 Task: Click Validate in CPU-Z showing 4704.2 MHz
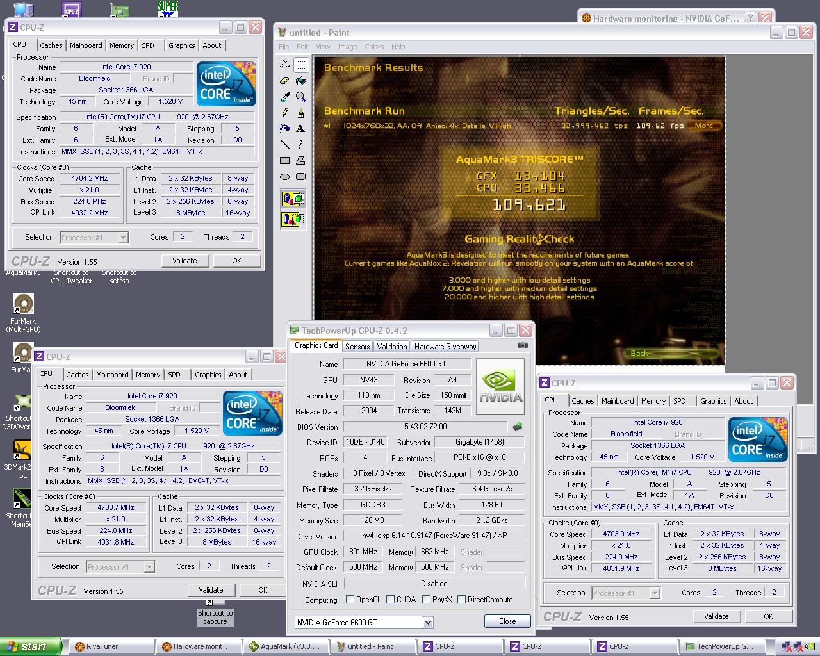click(x=184, y=261)
